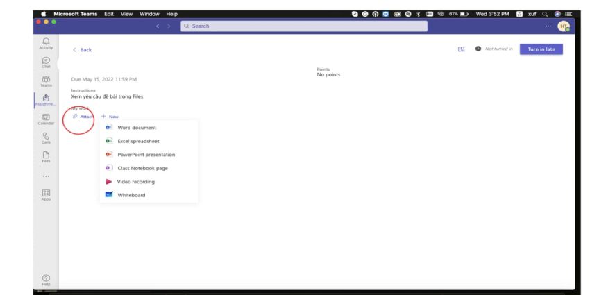Open battery status in menu bar

tap(458, 14)
